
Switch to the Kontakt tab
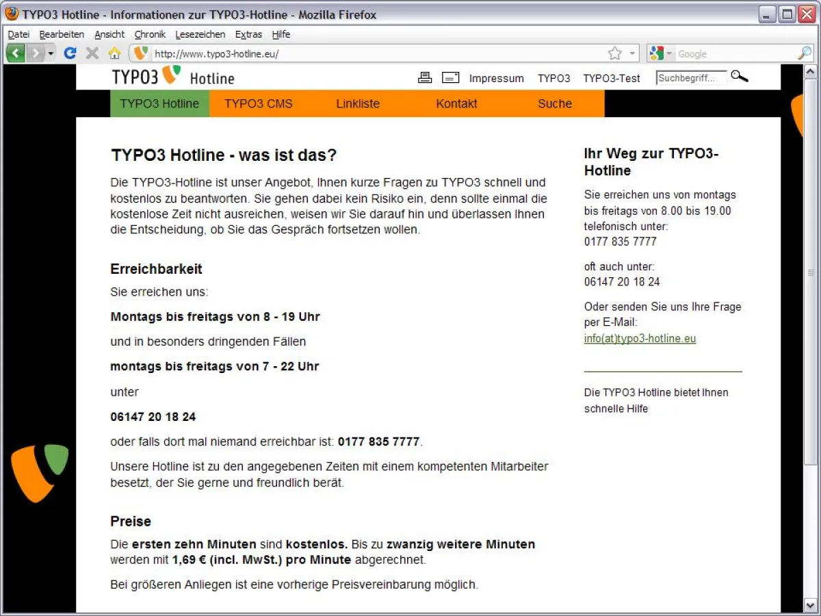click(x=456, y=103)
